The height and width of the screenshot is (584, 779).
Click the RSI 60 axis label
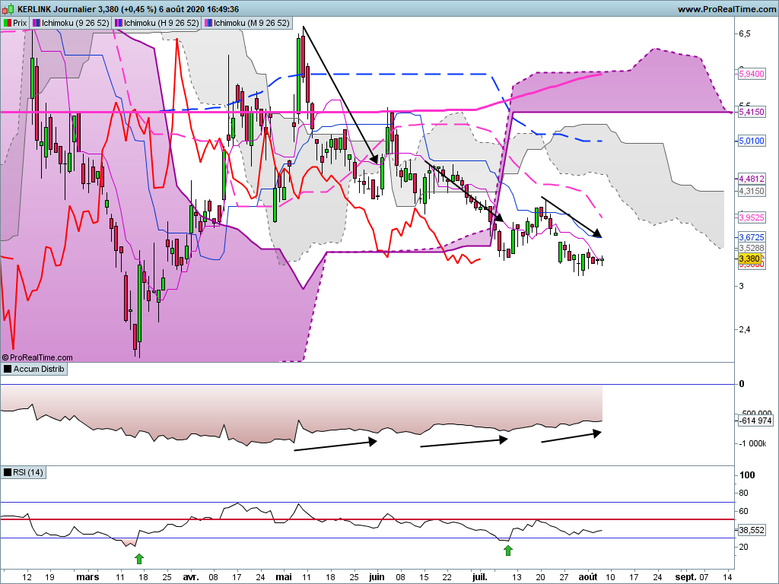click(744, 511)
